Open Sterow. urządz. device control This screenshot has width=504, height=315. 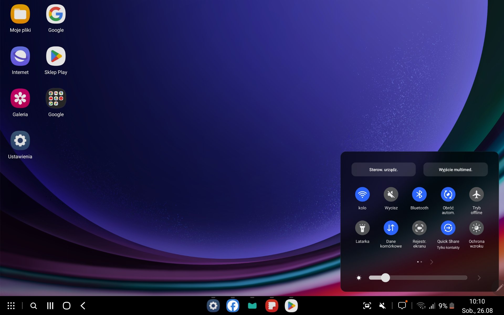tap(384, 170)
